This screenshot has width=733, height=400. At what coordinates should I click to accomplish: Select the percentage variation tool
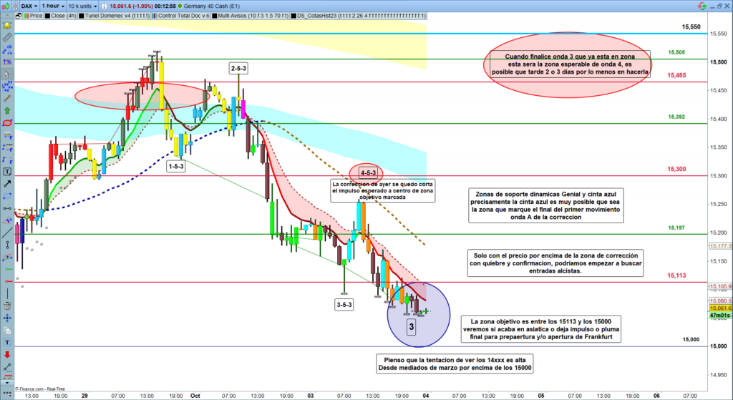(x=7, y=62)
